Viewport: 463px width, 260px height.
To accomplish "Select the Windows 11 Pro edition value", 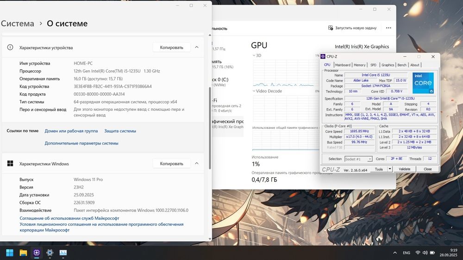I will click(x=88, y=179).
